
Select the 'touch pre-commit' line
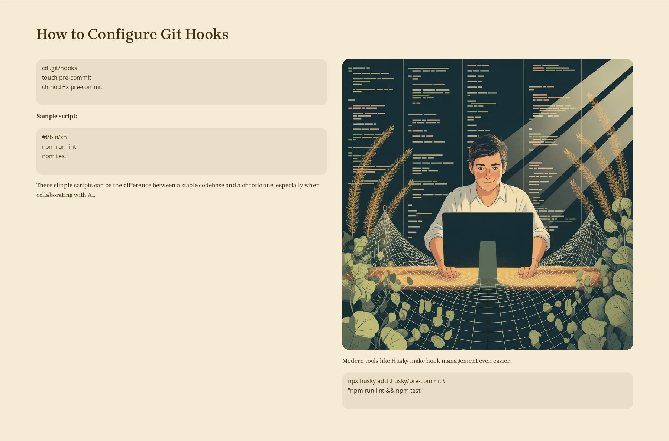[67, 78]
